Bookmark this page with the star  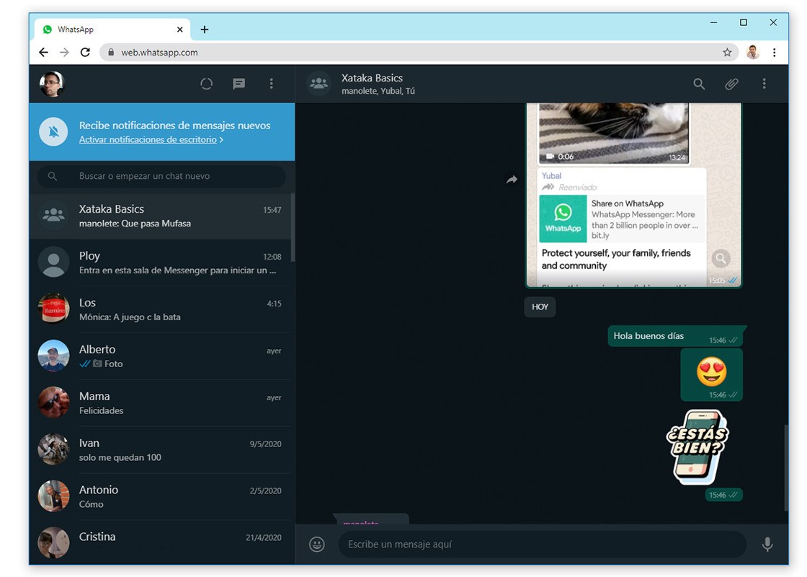pyautogui.click(x=727, y=52)
